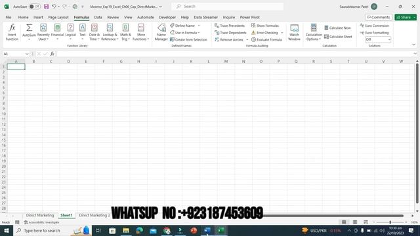
Task: Open More Functions menu
Action: point(141,32)
